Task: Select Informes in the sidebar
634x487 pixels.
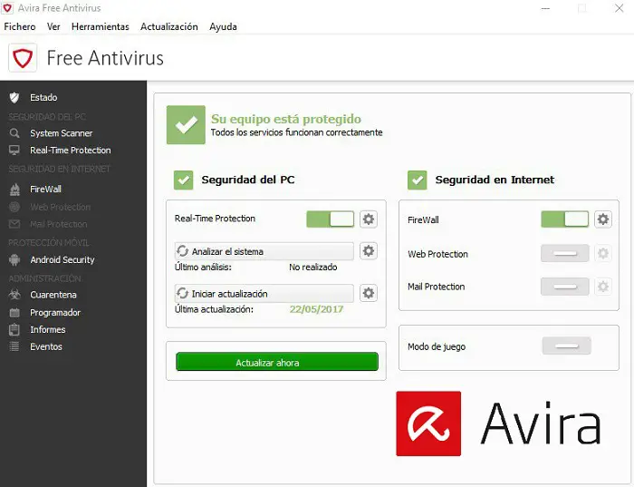Action: tap(48, 329)
